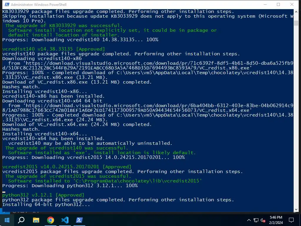The width and height of the screenshot is (301, 226).
Task: Launch File Explorer from the taskbar
Action: point(36,220)
